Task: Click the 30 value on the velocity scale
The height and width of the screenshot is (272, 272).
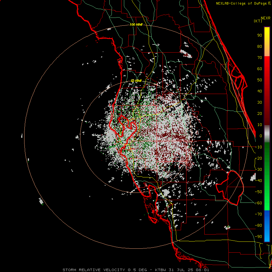Action: click(260, 102)
